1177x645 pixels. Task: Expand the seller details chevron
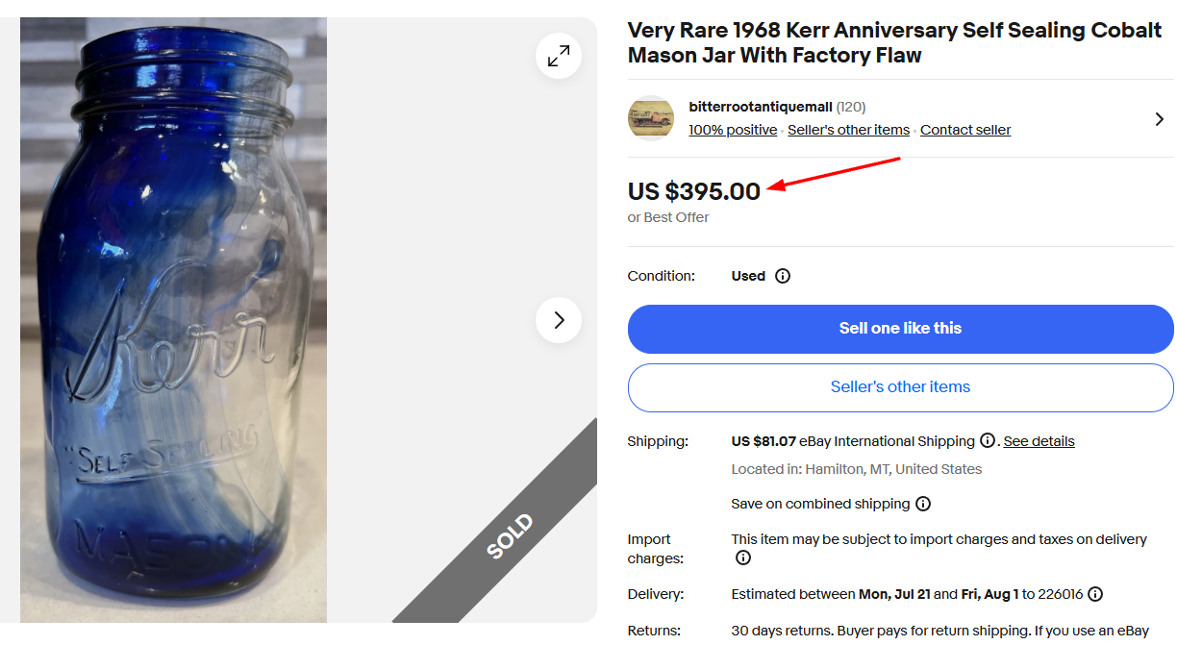pos(1159,118)
